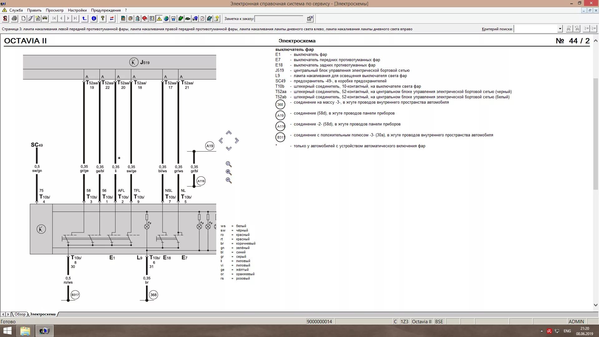Image resolution: width=599 pixels, height=337 pixels.
Task: Open the Предупреждения menu
Action: 106,10
